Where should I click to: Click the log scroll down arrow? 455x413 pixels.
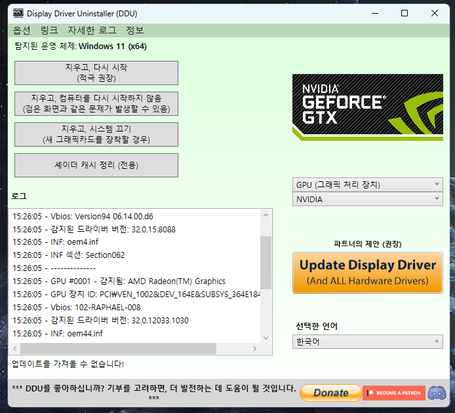[266, 338]
